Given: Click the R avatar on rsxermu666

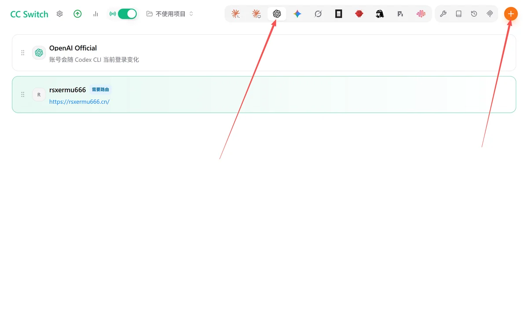Looking at the screenshot, I should (x=39, y=95).
